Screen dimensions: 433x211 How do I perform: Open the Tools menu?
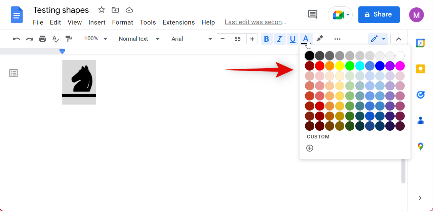coord(148,23)
